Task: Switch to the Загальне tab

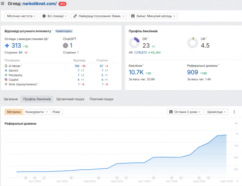Action: click(x=11, y=99)
